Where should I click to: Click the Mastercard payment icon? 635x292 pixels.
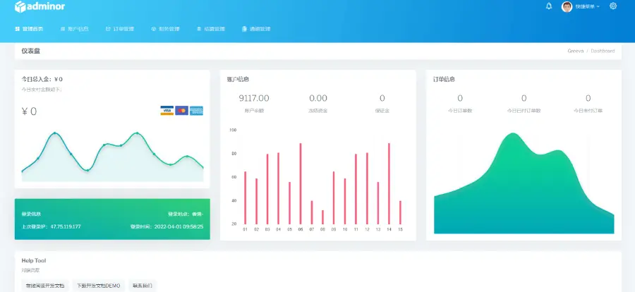(181, 111)
